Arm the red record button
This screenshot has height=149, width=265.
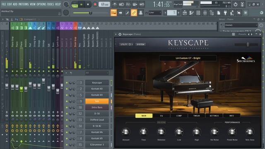point(95,5)
